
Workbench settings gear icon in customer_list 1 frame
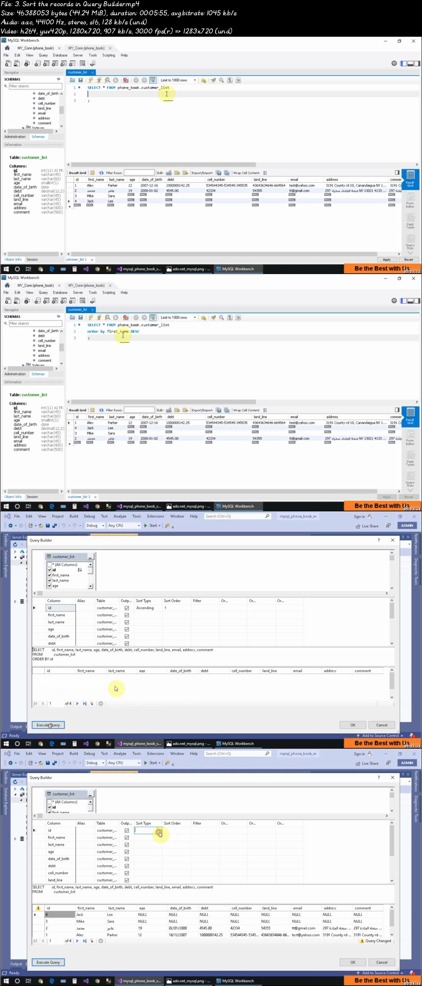[x=394, y=63]
